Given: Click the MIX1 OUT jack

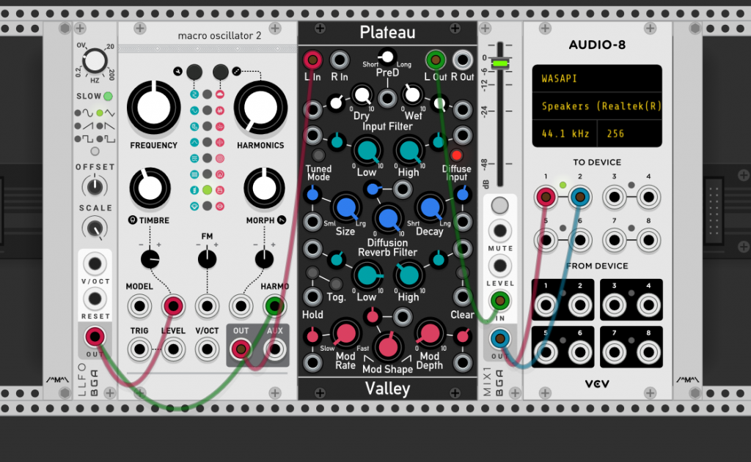Looking at the screenshot, I should (x=499, y=338).
